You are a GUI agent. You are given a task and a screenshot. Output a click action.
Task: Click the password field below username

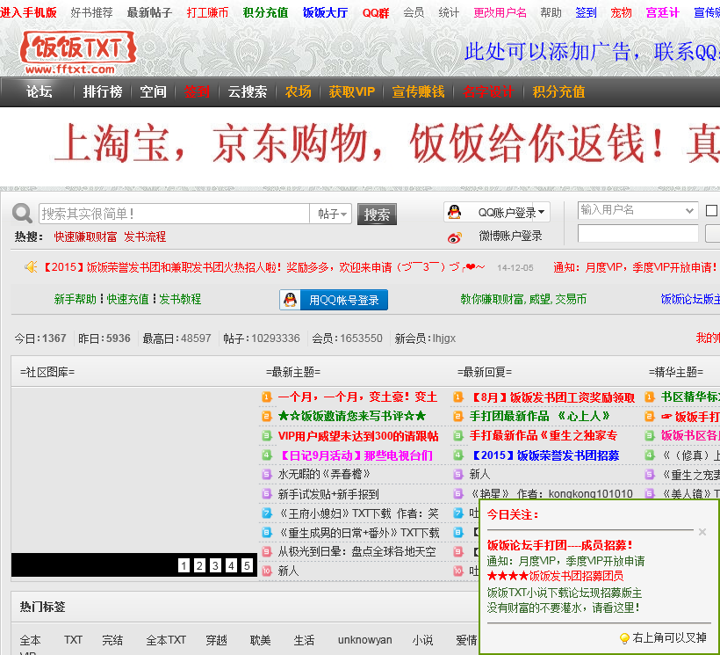638,234
